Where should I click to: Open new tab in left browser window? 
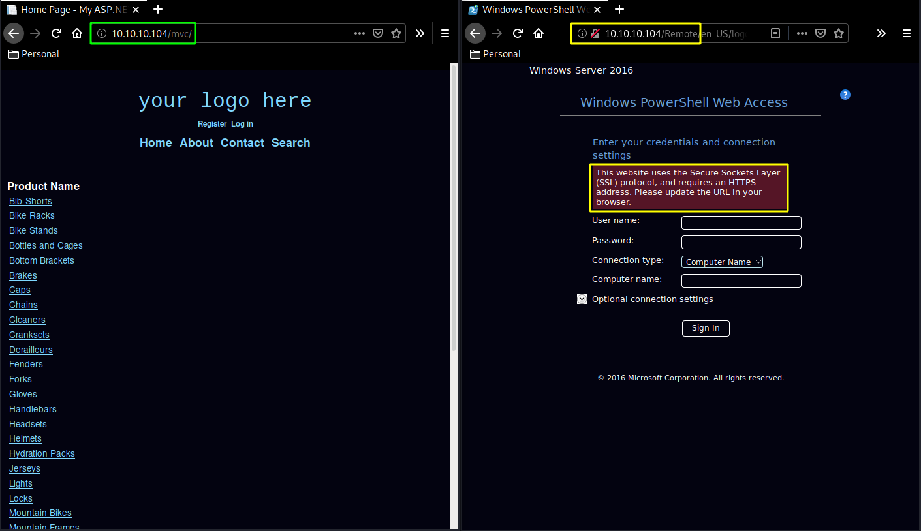(x=158, y=9)
